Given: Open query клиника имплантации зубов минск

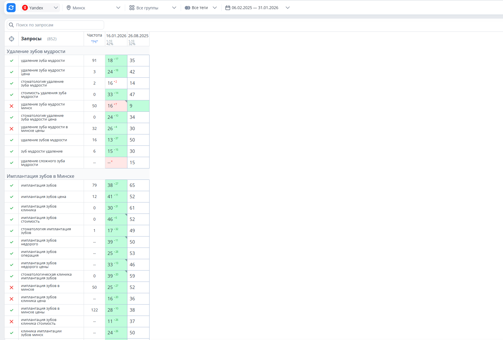Looking at the screenshot, I should pos(41,333).
